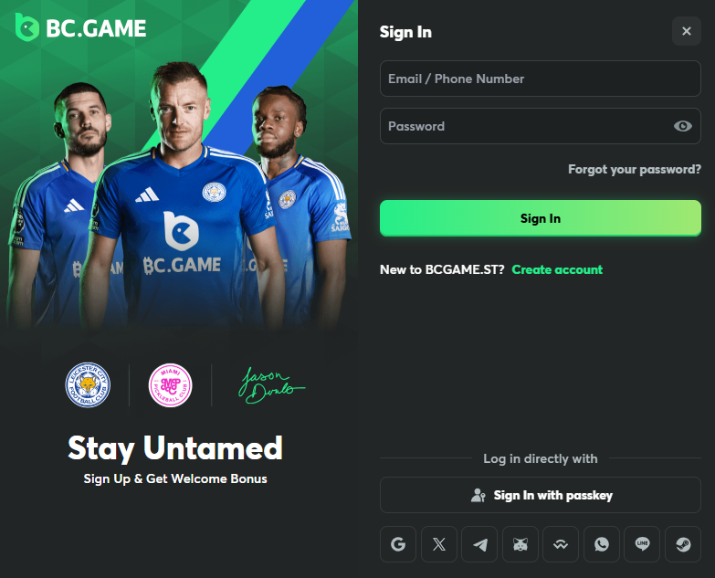Image resolution: width=715 pixels, height=578 pixels.
Task: Log in with Steam icon
Action: tap(683, 544)
